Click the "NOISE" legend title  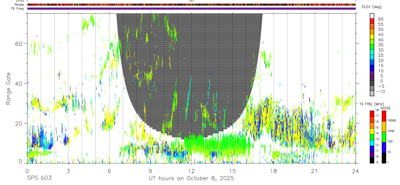point(385,108)
